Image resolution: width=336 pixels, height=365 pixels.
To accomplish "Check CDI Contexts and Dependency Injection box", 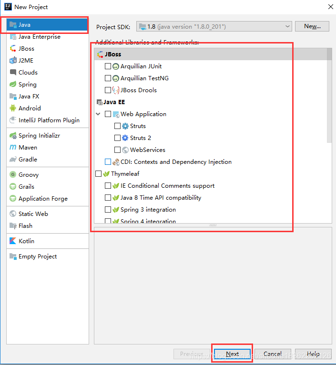I will point(108,162).
